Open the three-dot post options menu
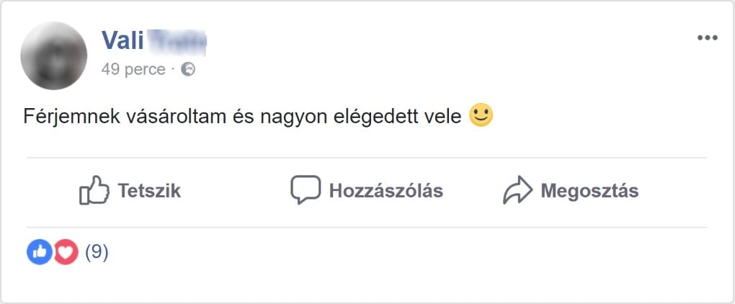Screen dimensions: 735x304 (x=707, y=38)
